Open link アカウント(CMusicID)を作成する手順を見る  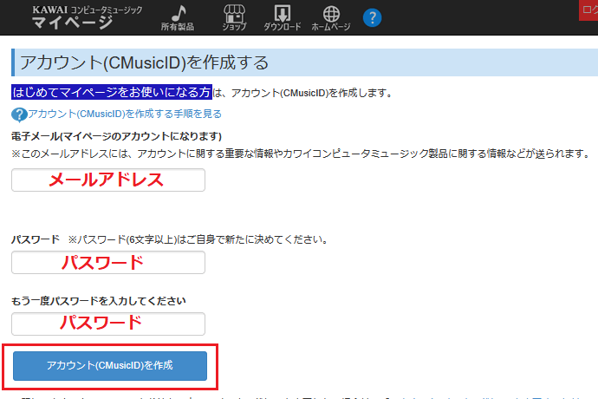tap(124, 114)
